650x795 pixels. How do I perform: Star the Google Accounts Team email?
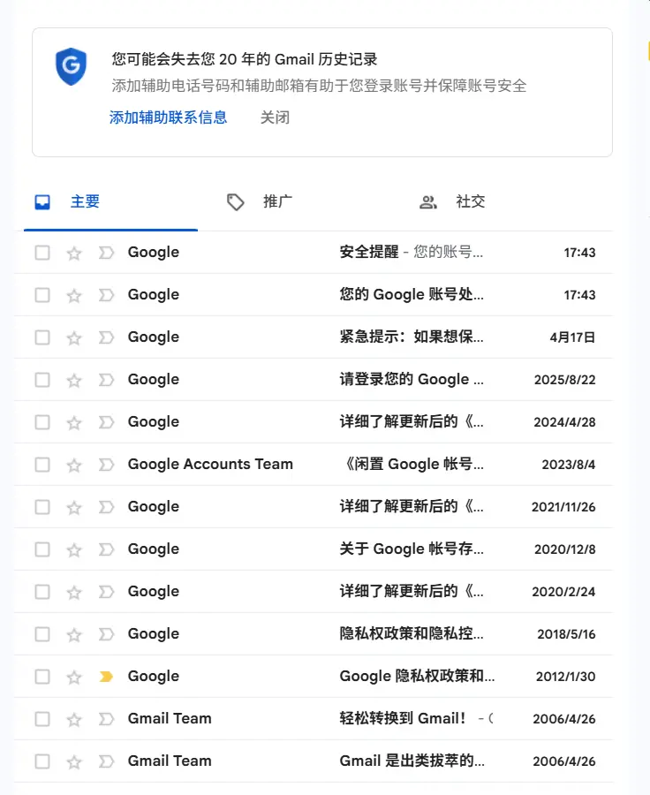coord(74,465)
